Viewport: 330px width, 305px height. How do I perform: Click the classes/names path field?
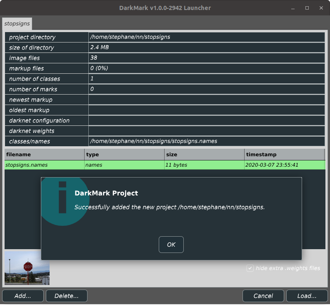pos(206,141)
